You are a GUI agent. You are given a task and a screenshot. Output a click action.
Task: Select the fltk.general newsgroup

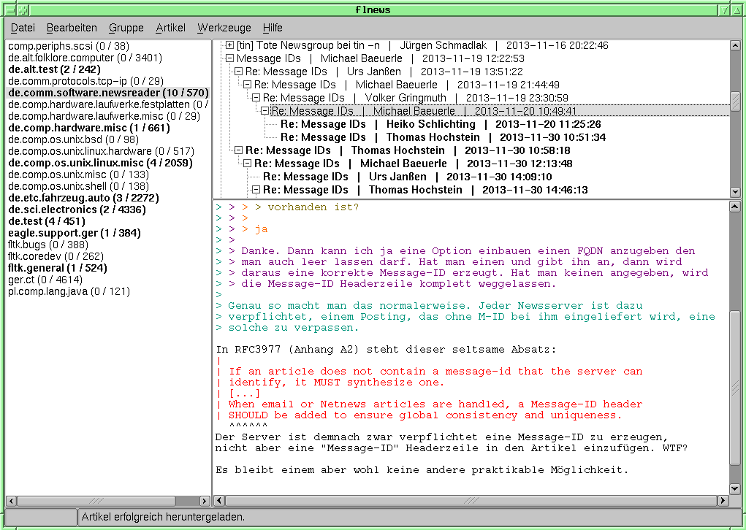(58, 268)
